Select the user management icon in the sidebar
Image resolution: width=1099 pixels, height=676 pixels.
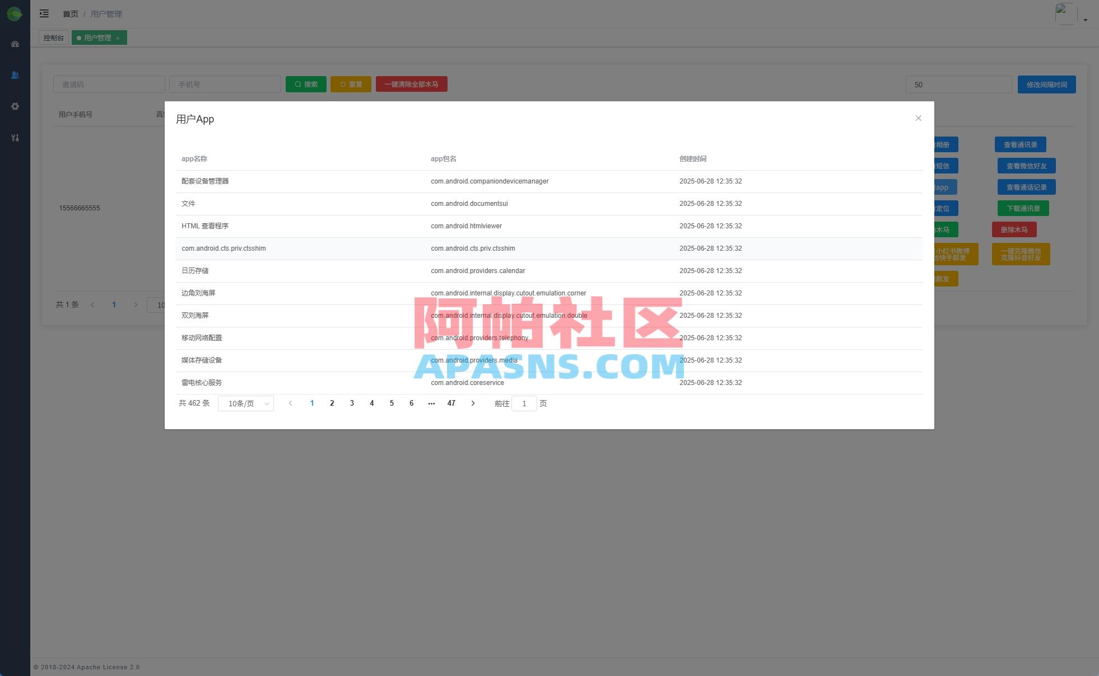[x=15, y=75]
